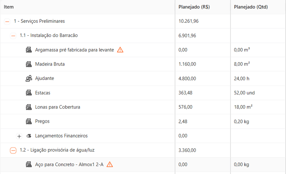286x174 pixels.
Task: Click the people icon beside Ajudante
Action: click(x=29, y=78)
